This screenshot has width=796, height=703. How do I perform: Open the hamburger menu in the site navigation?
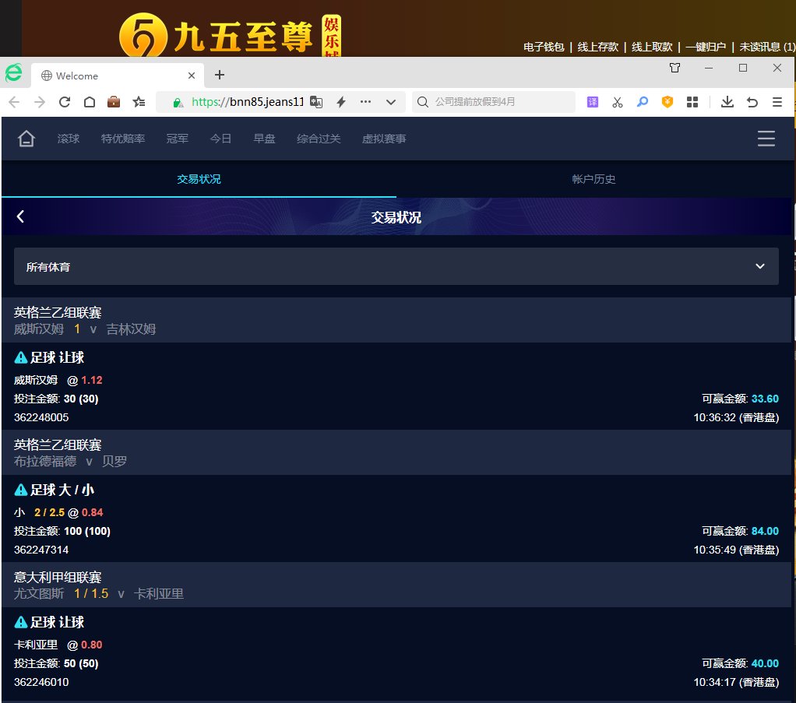point(766,139)
